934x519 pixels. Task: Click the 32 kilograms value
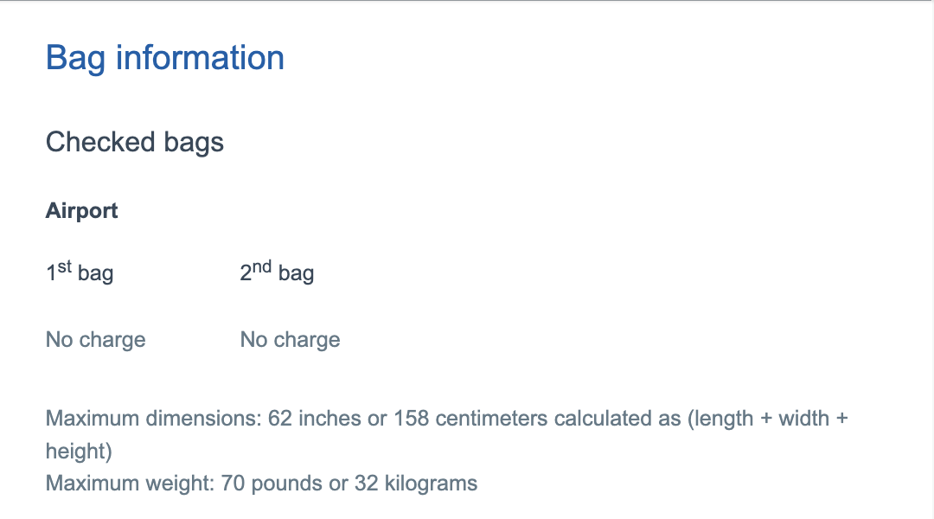[415, 483]
